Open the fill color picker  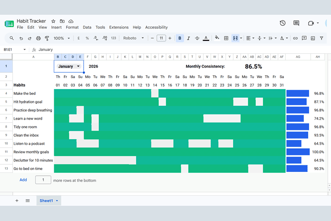coord(217,38)
